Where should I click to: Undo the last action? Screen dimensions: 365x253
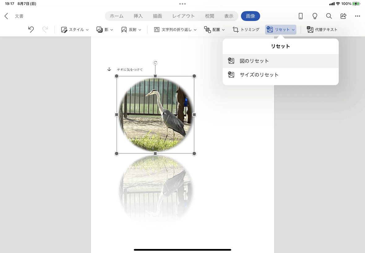tap(31, 30)
